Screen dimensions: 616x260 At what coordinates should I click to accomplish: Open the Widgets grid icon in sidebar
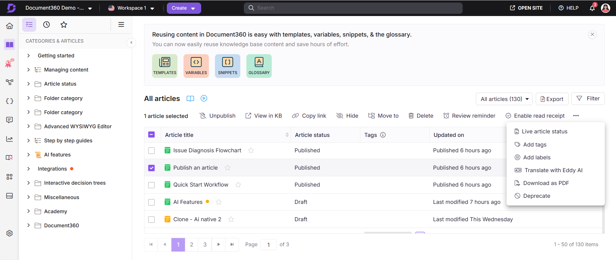(x=10, y=177)
